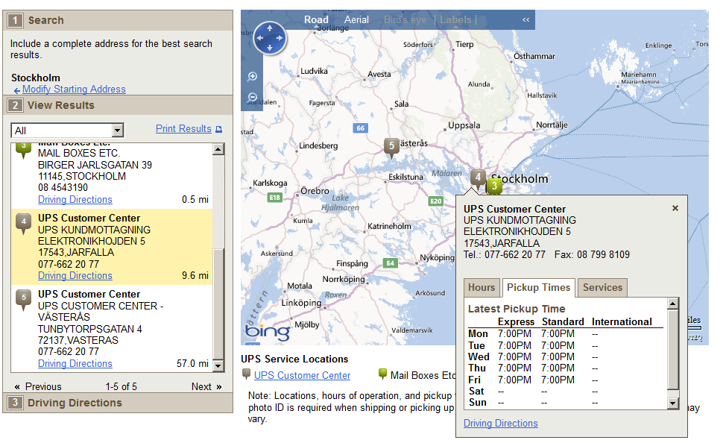
Task: Click the pin 4 icon in results list
Action: tap(24, 223)
